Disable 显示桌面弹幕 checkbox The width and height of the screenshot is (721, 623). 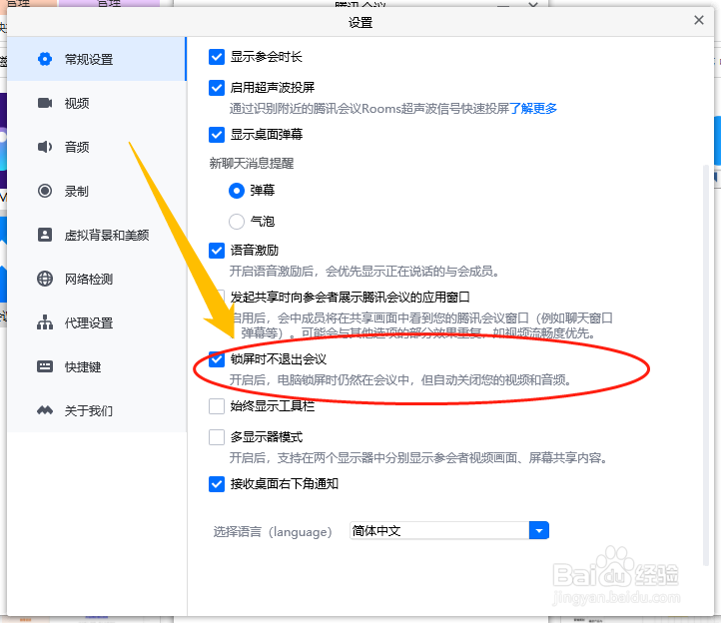(217, 135)
